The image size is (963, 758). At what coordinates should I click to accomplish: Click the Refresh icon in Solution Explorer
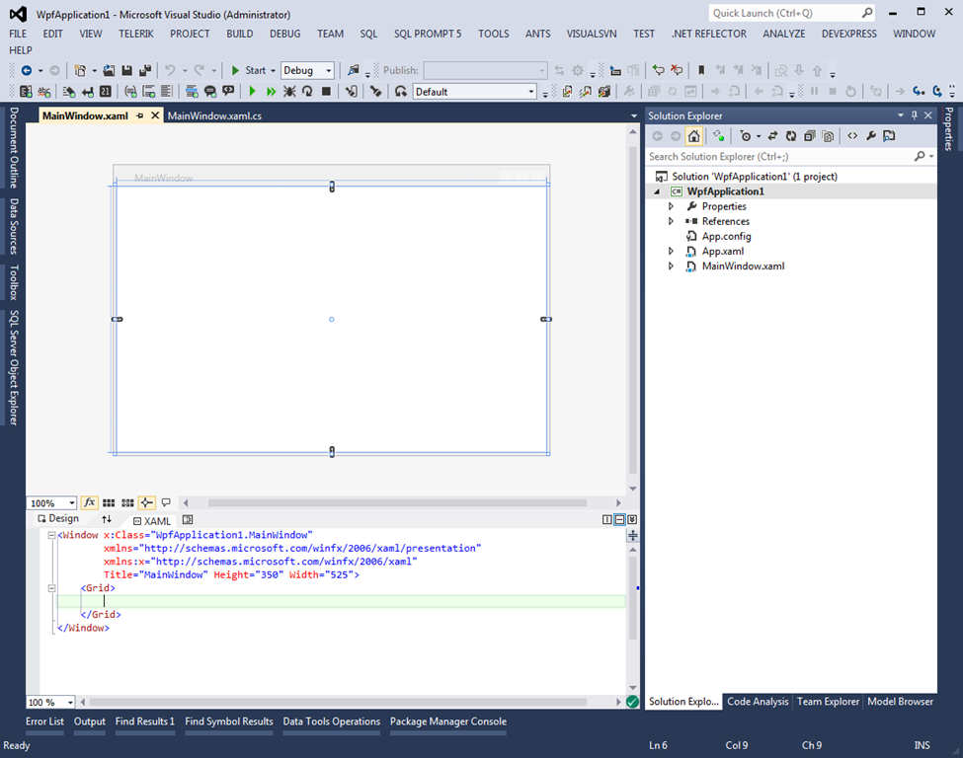790,136
